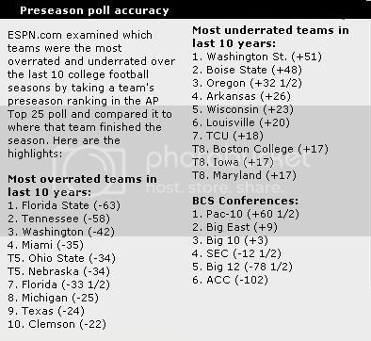This screenshot has width=371, height=341.
Task: Select '8. Michigan (-25)' entry
Action: pos(53,298)
